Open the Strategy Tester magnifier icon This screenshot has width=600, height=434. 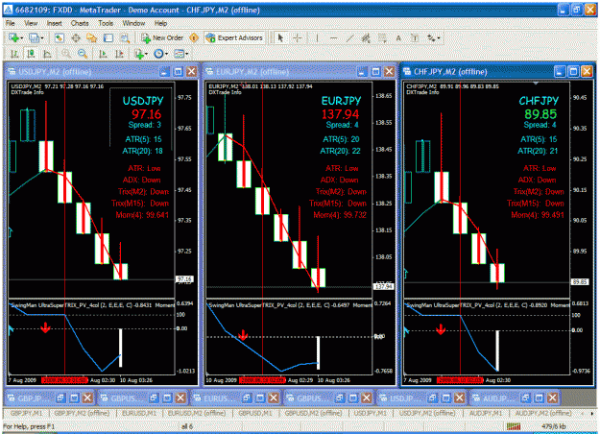click(x=125, y=37)
